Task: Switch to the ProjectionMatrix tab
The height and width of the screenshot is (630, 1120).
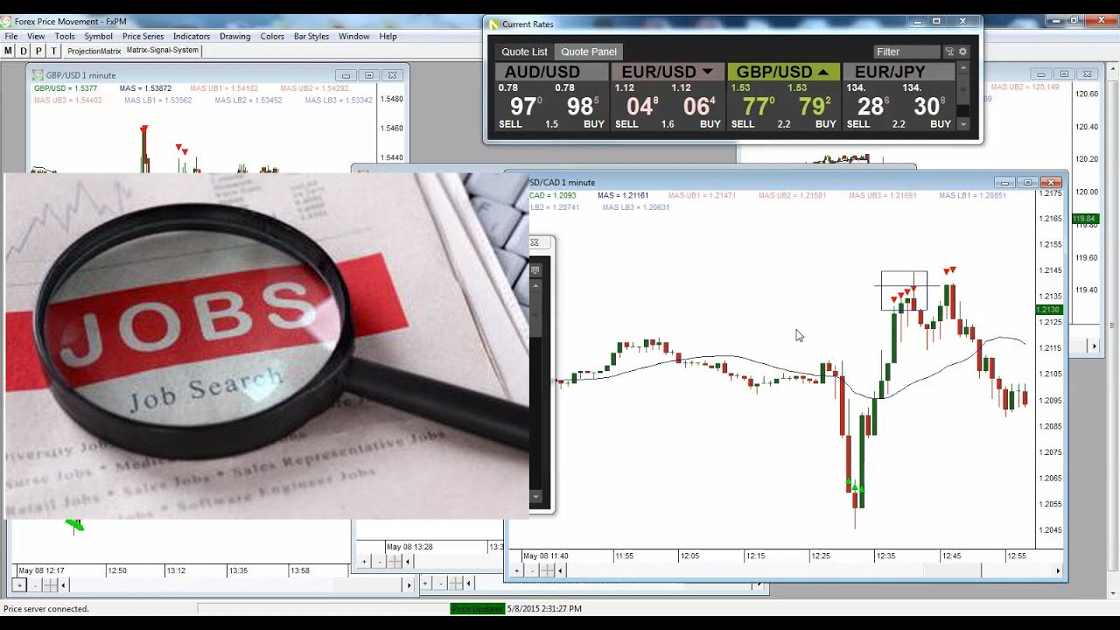Action: [94, 51]
